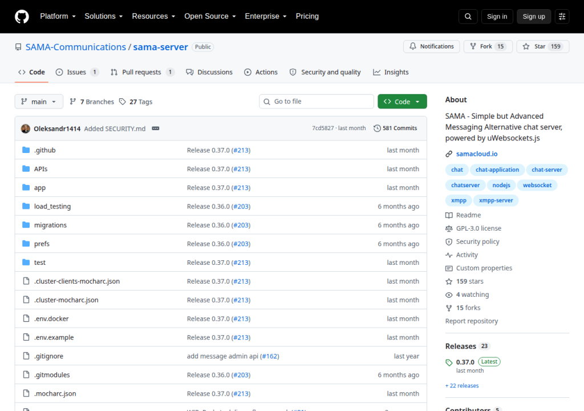Switch to the Issues tab
The height and width of the screenshot is (411, 584).
point(77,72)
